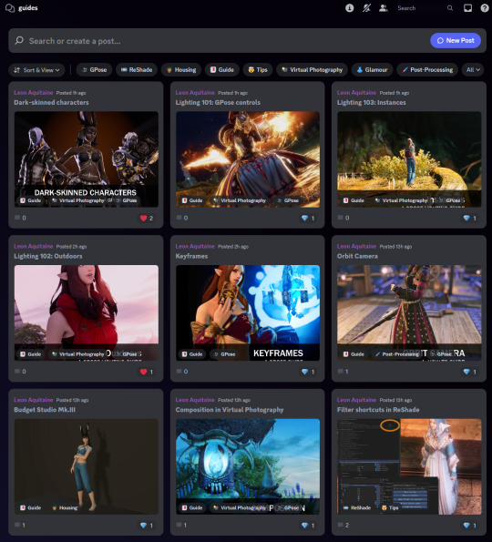Click gem reaction on Composition post
The width and height of the screenshot is (492, 542).
point(308,526)
